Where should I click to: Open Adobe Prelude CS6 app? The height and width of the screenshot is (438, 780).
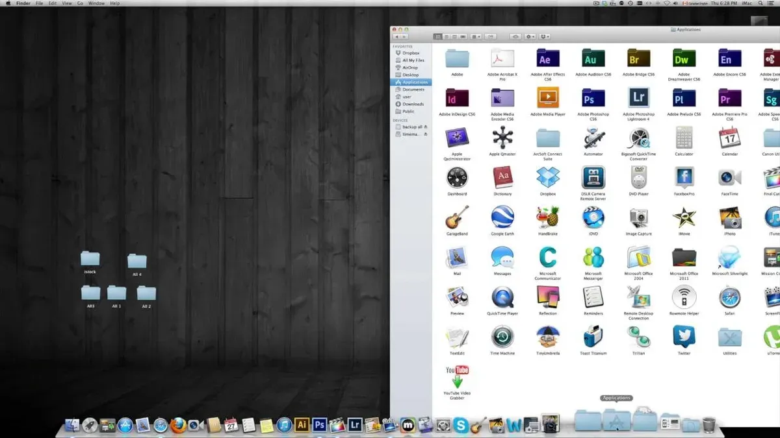coord(684,99)
